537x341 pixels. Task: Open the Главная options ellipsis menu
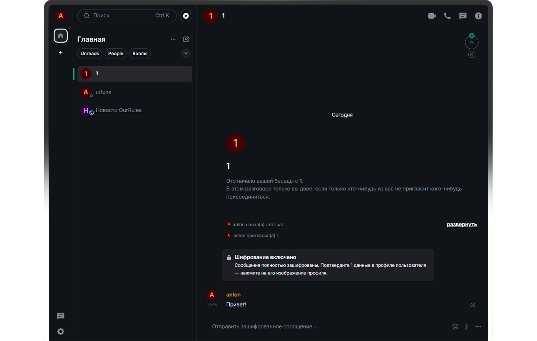coord(173,39)
